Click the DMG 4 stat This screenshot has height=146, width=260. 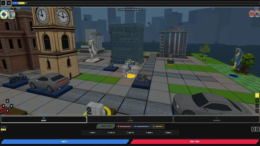[149, 133]
